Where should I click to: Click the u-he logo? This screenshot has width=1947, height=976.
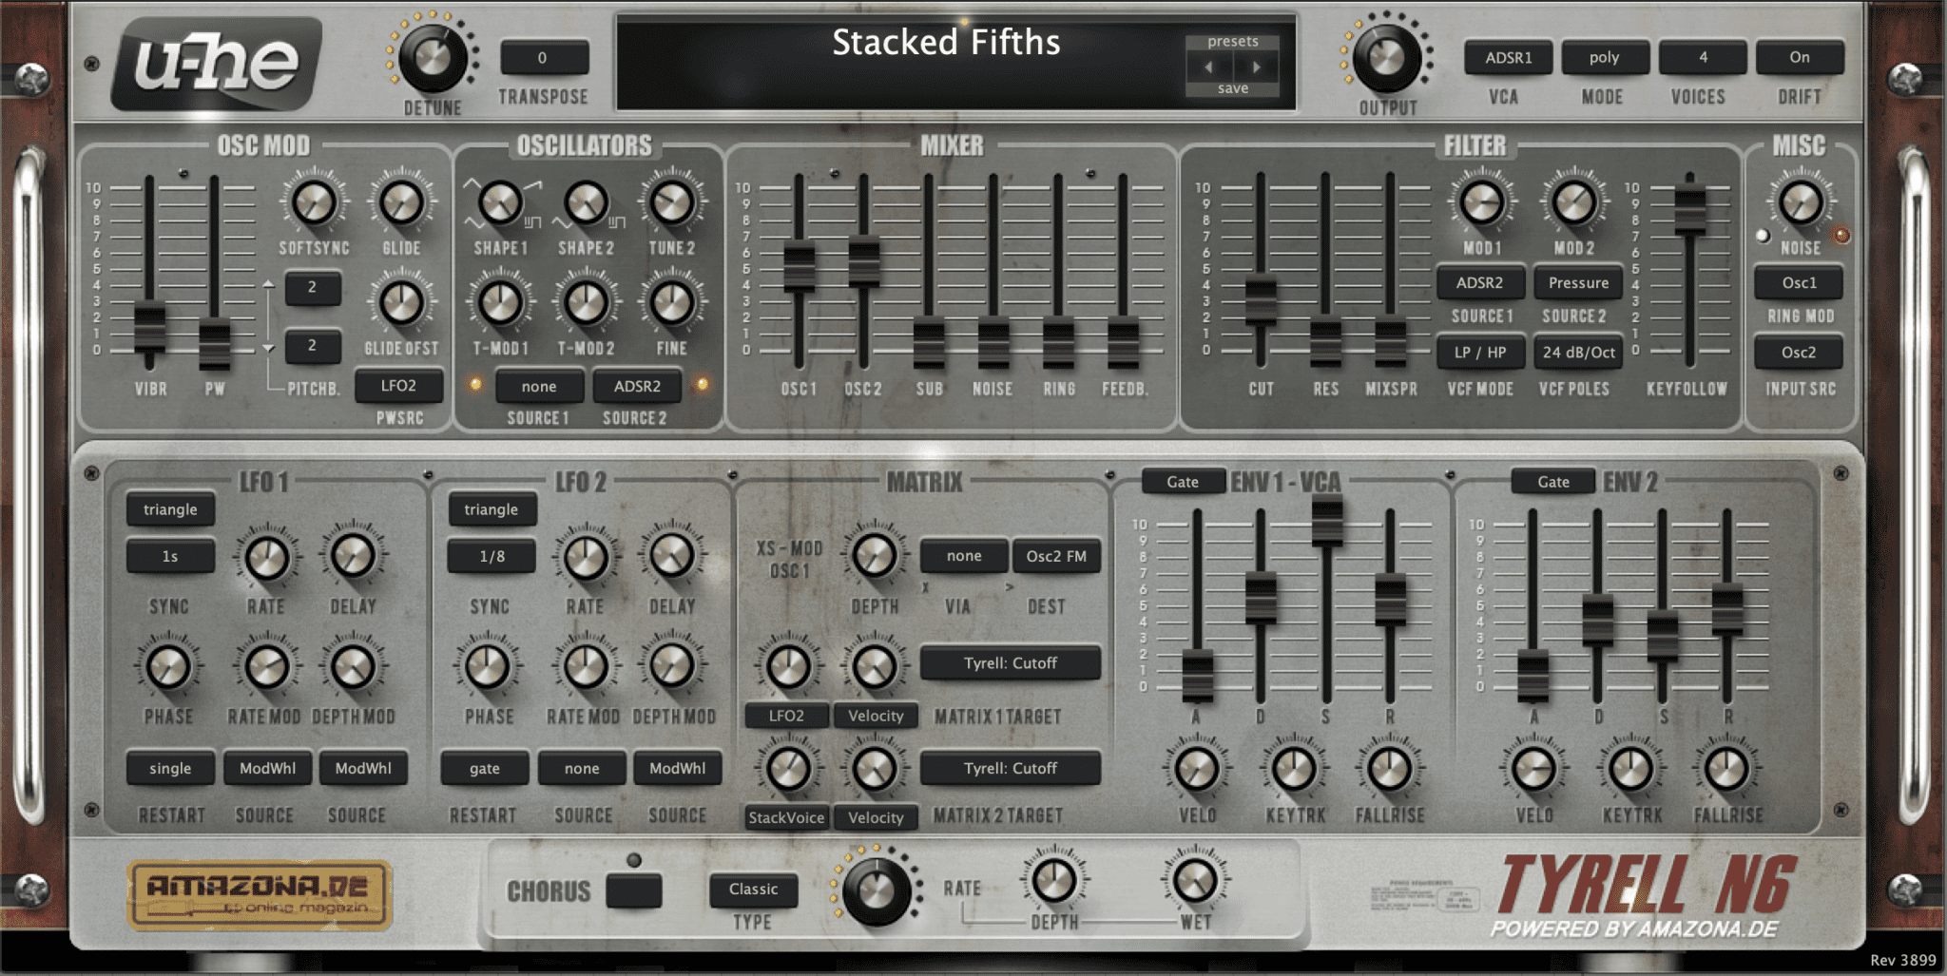click(x=217, y=63)
